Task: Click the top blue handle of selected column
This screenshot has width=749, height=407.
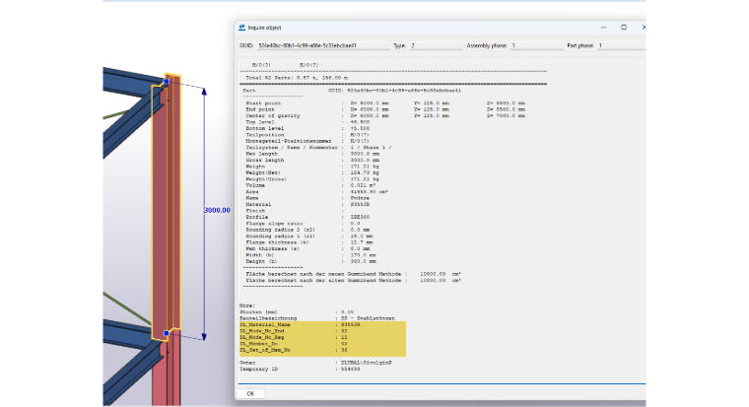Action: 167,82
